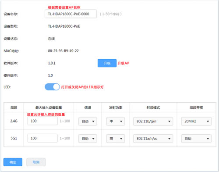Open the 5G1 transmit power dropdown
Screen dimensions: 219x172
click(116, 139)
